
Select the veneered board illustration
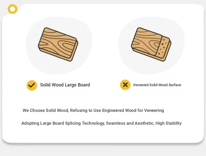pyautogui.click(x=151, y=44)
